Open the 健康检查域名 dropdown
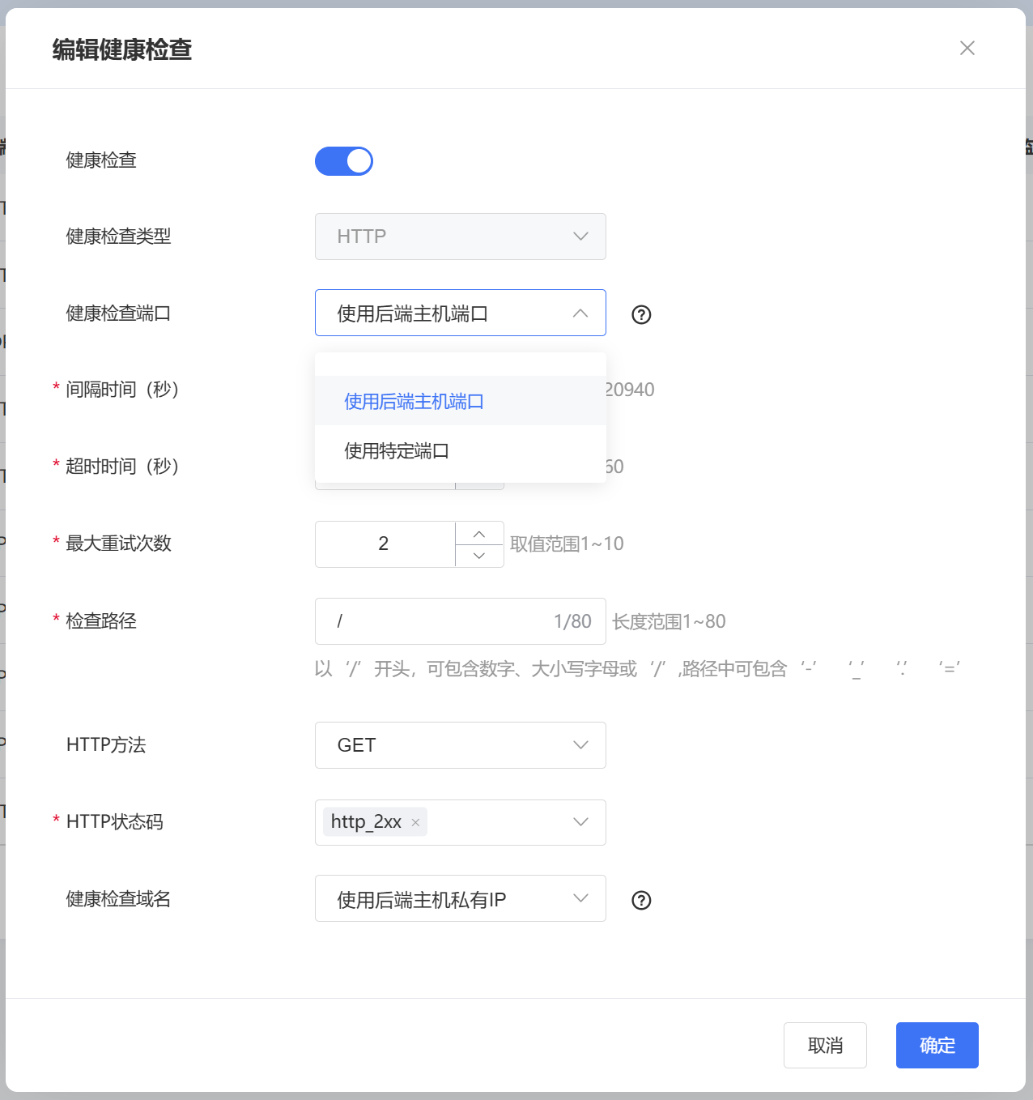The width and height of the screenshot is (1033, 1100). 460,899
